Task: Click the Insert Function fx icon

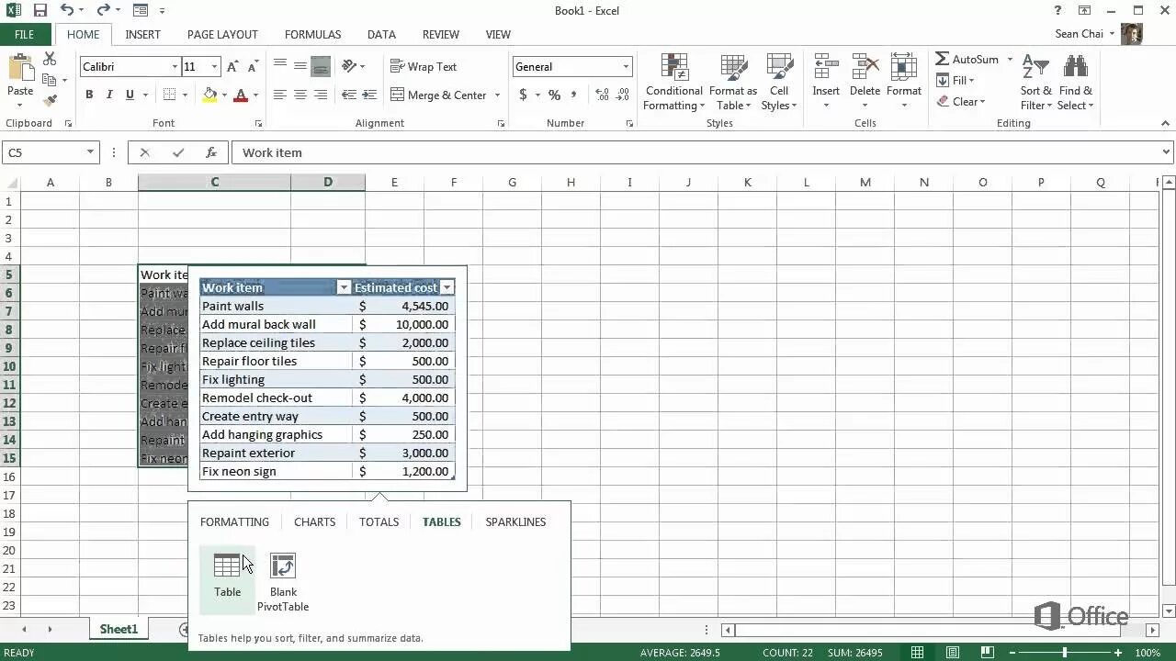Action: pos(211,152)
